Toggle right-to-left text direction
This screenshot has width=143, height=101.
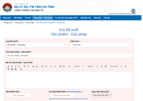click(x=69, y=66)
